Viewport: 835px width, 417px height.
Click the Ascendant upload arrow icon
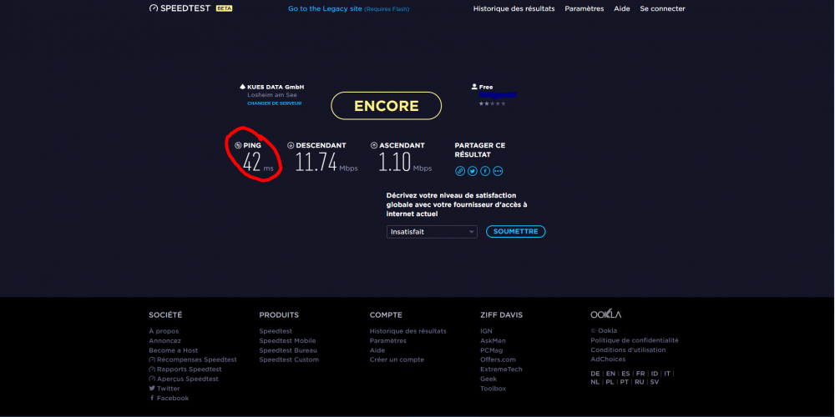(x=374, y=145)
